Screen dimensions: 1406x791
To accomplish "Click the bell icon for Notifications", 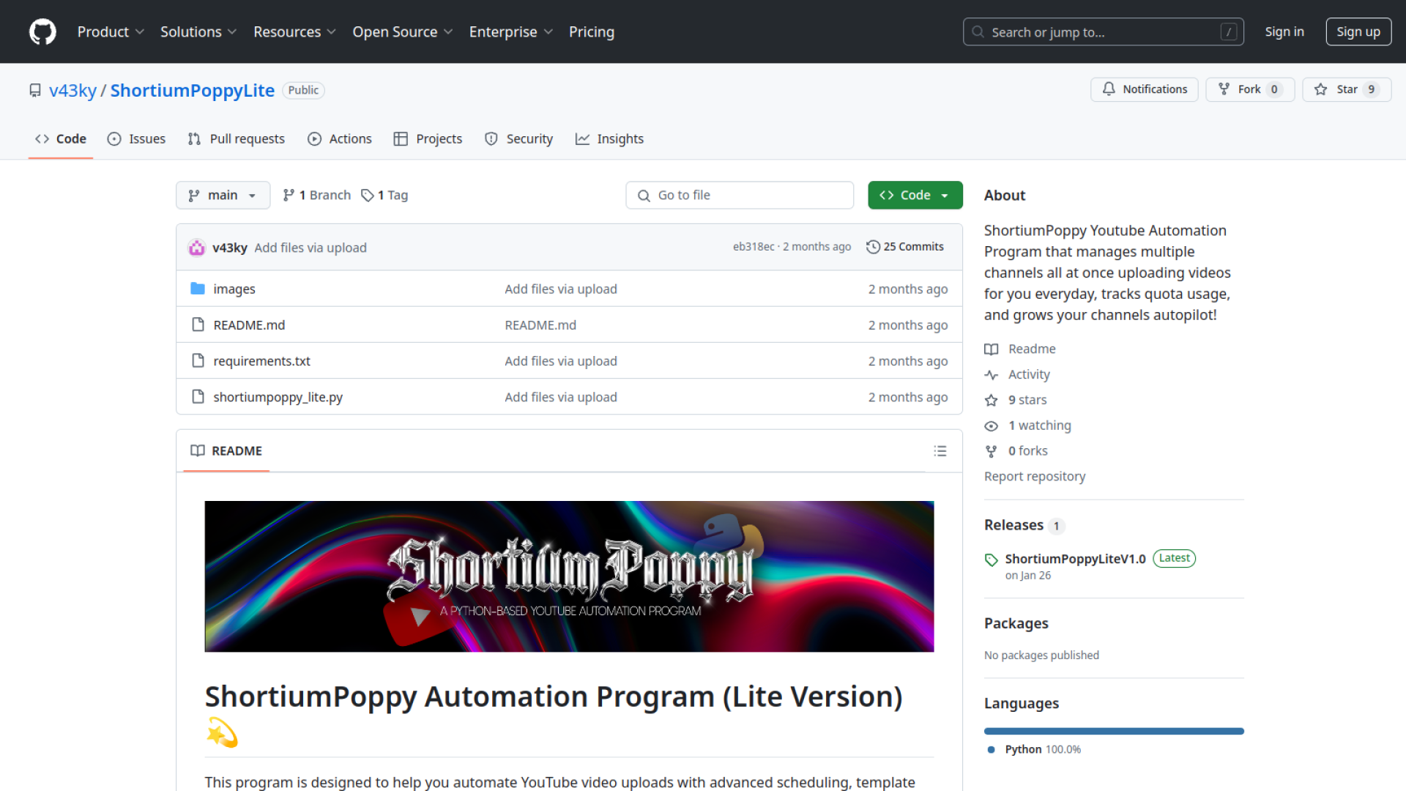I will [1109, 89].
